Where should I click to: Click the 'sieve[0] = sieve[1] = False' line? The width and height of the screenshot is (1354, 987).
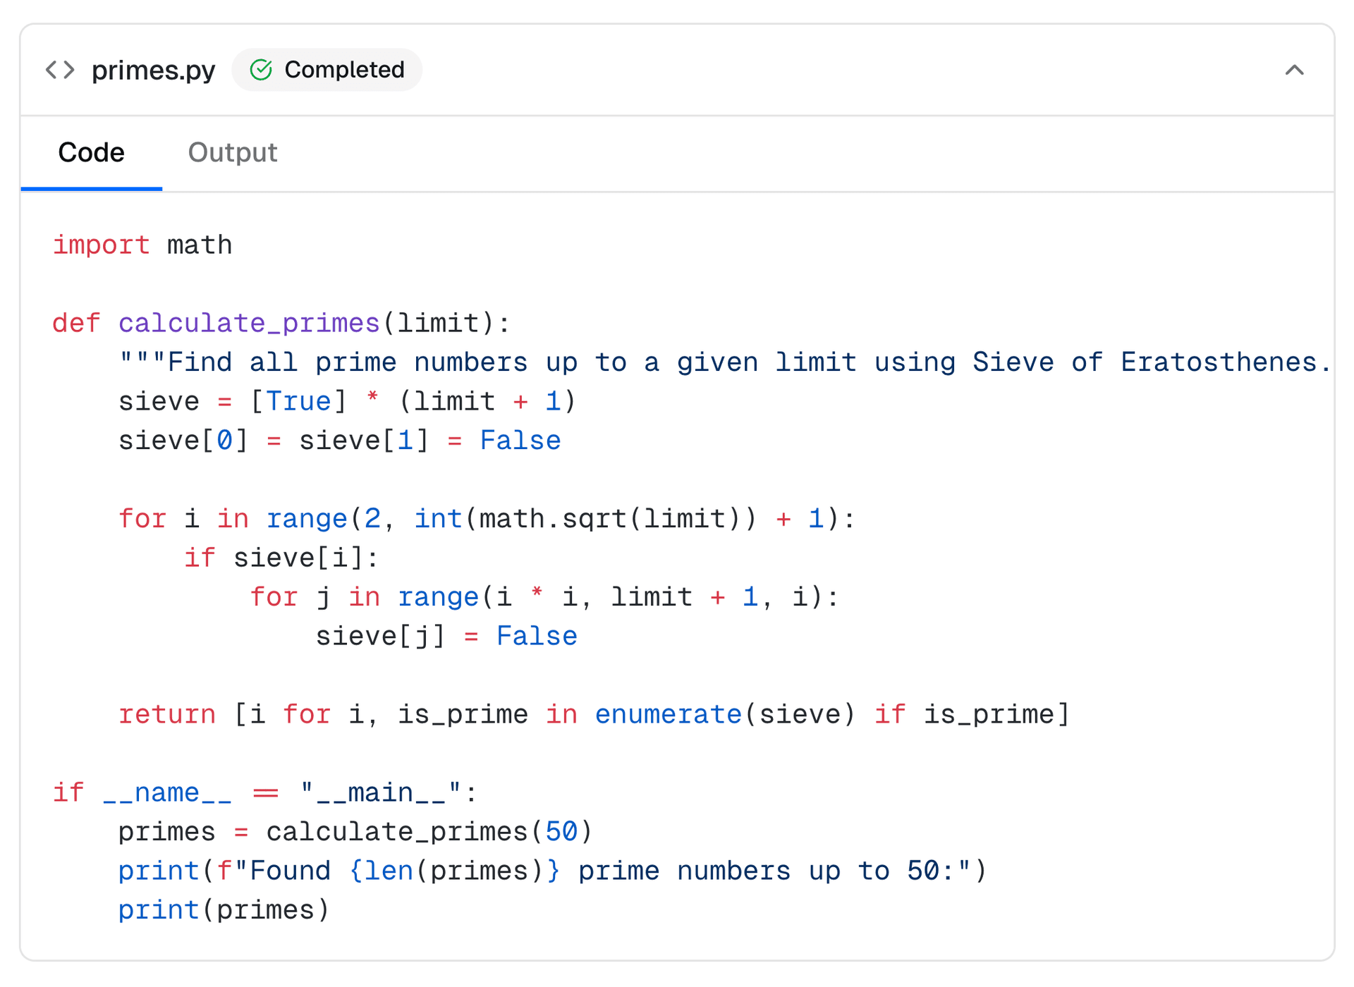coord(339,441)
